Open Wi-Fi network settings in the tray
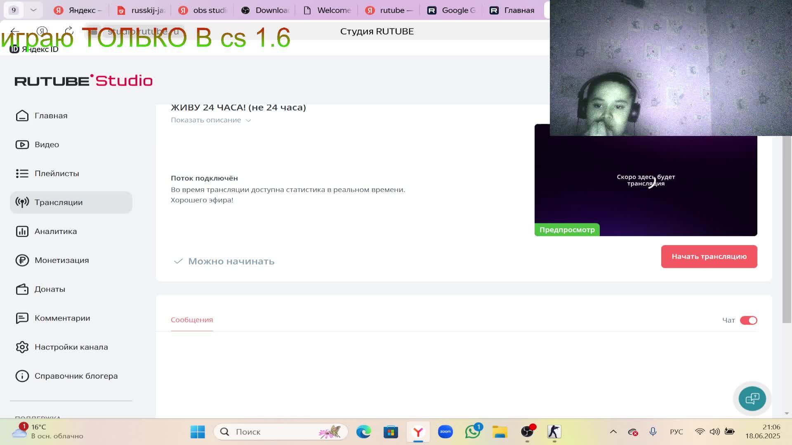Screen dimensions: 792x445 (700, 432)
